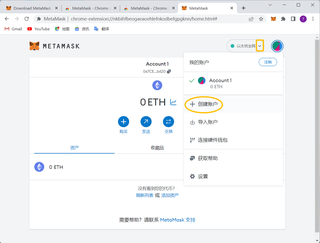Viewport: 320px width, 243px height.
Task: Open the Chrome extensions puzzle icon
Action: point(283,19)
